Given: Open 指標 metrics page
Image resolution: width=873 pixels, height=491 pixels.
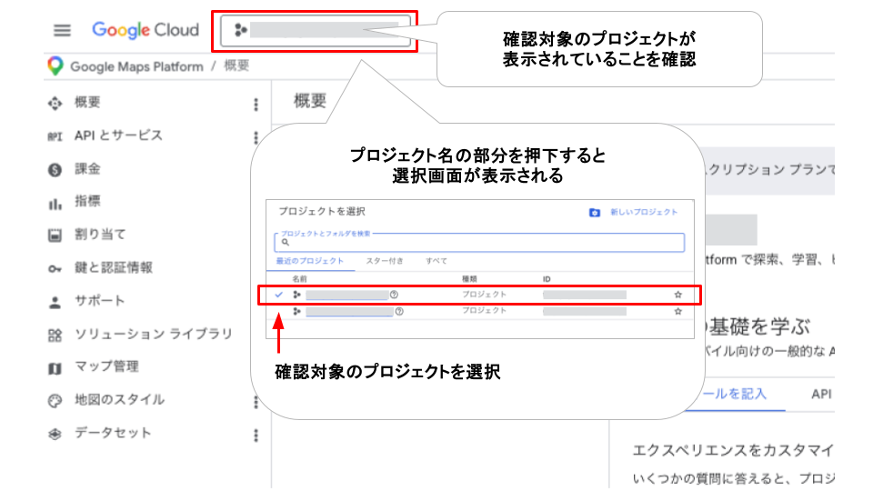Looking at the screenshot, I should 87,201.
